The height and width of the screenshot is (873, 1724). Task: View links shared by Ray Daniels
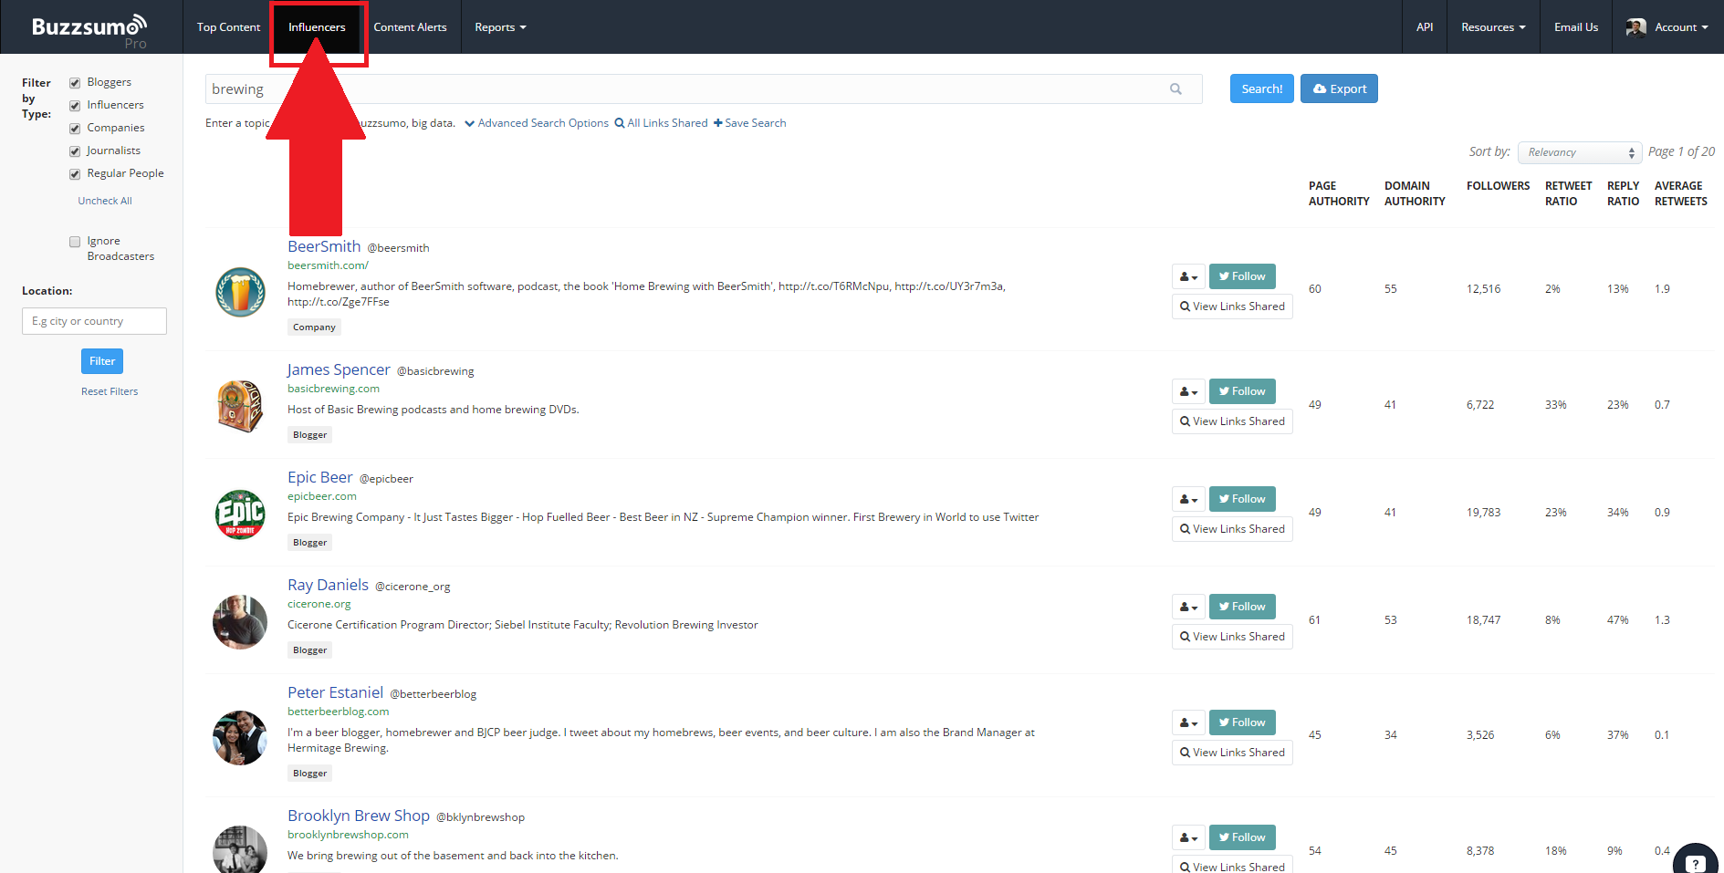coord(1232,637)
